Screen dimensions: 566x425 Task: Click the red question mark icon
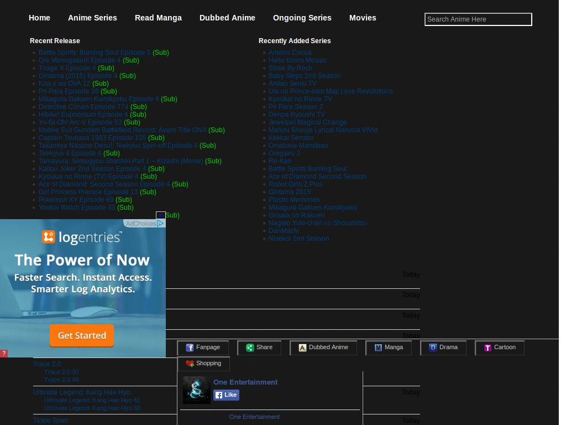[4, 354]
